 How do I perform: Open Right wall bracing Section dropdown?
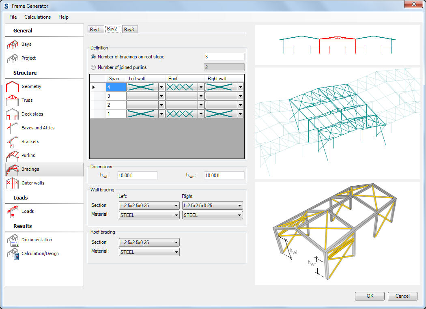pos(213,206)
